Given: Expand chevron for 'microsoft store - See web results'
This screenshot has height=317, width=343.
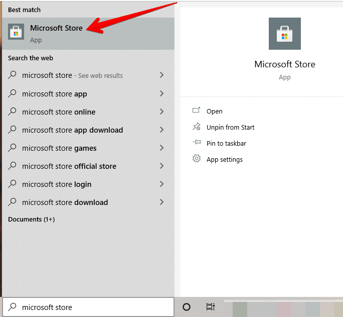Looking at the screenshot, I should (161, 75).
